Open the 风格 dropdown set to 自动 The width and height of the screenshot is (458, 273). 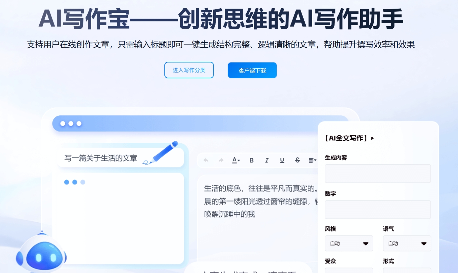349,243
